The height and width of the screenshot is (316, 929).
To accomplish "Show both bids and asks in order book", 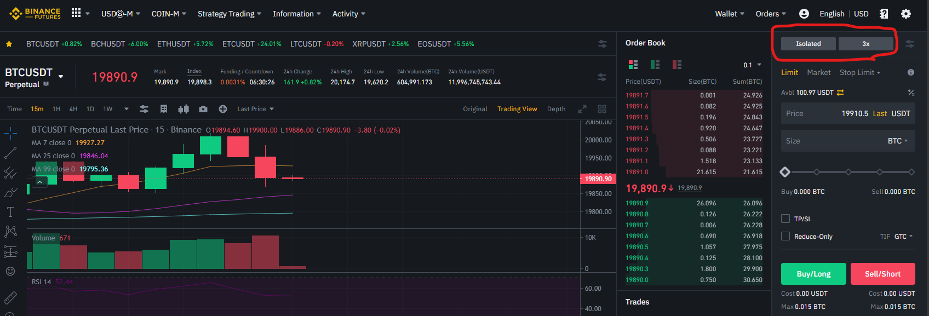I will click(x=633, y=65).
